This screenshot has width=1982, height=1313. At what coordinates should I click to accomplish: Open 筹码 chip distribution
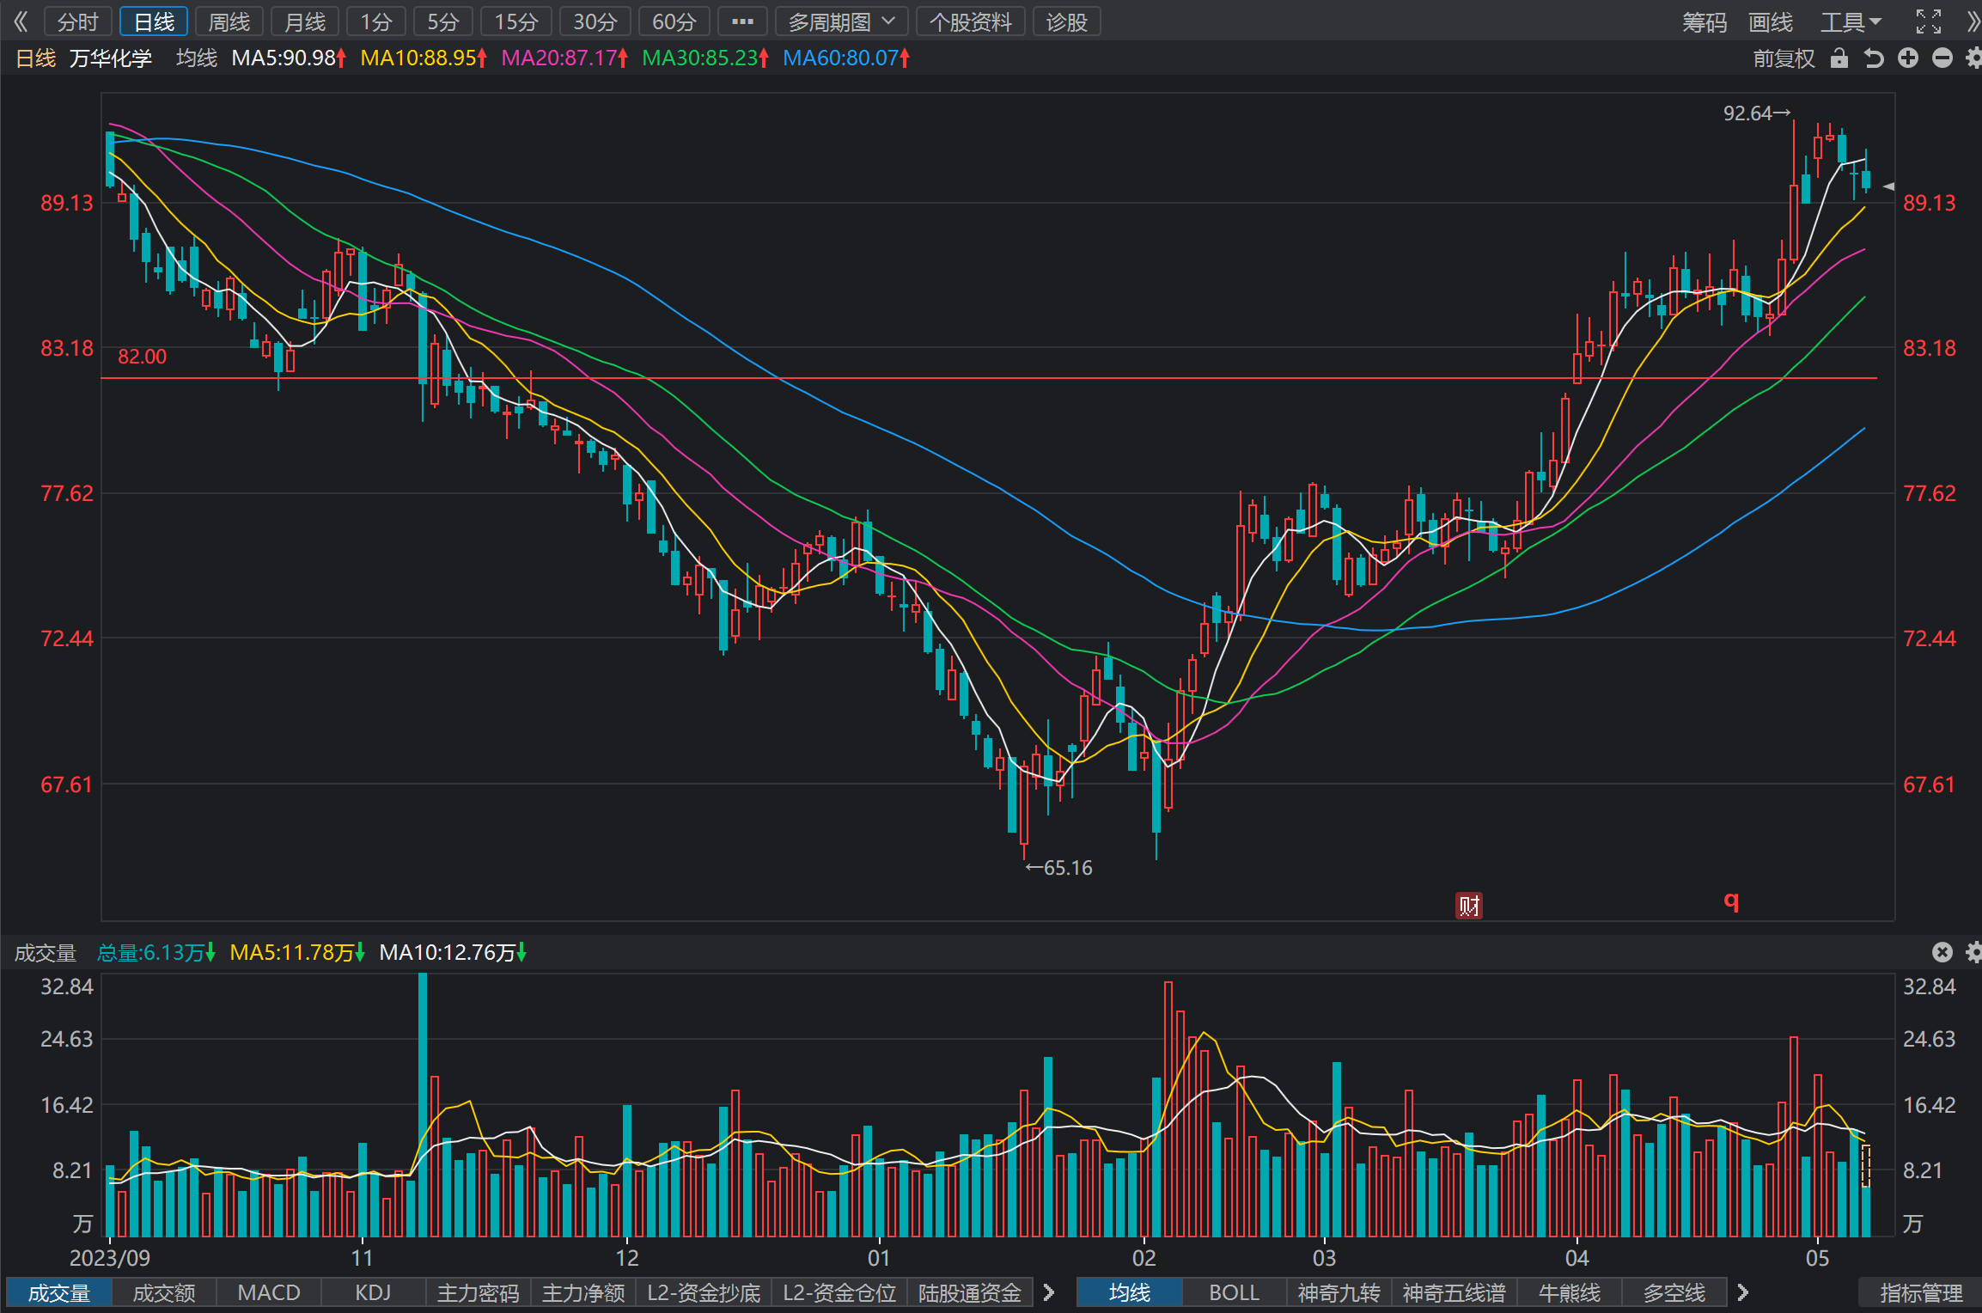pos(1705,21)
